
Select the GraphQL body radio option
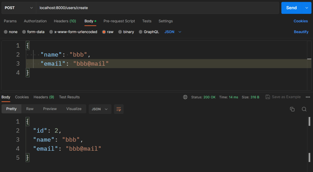point(140,32)
